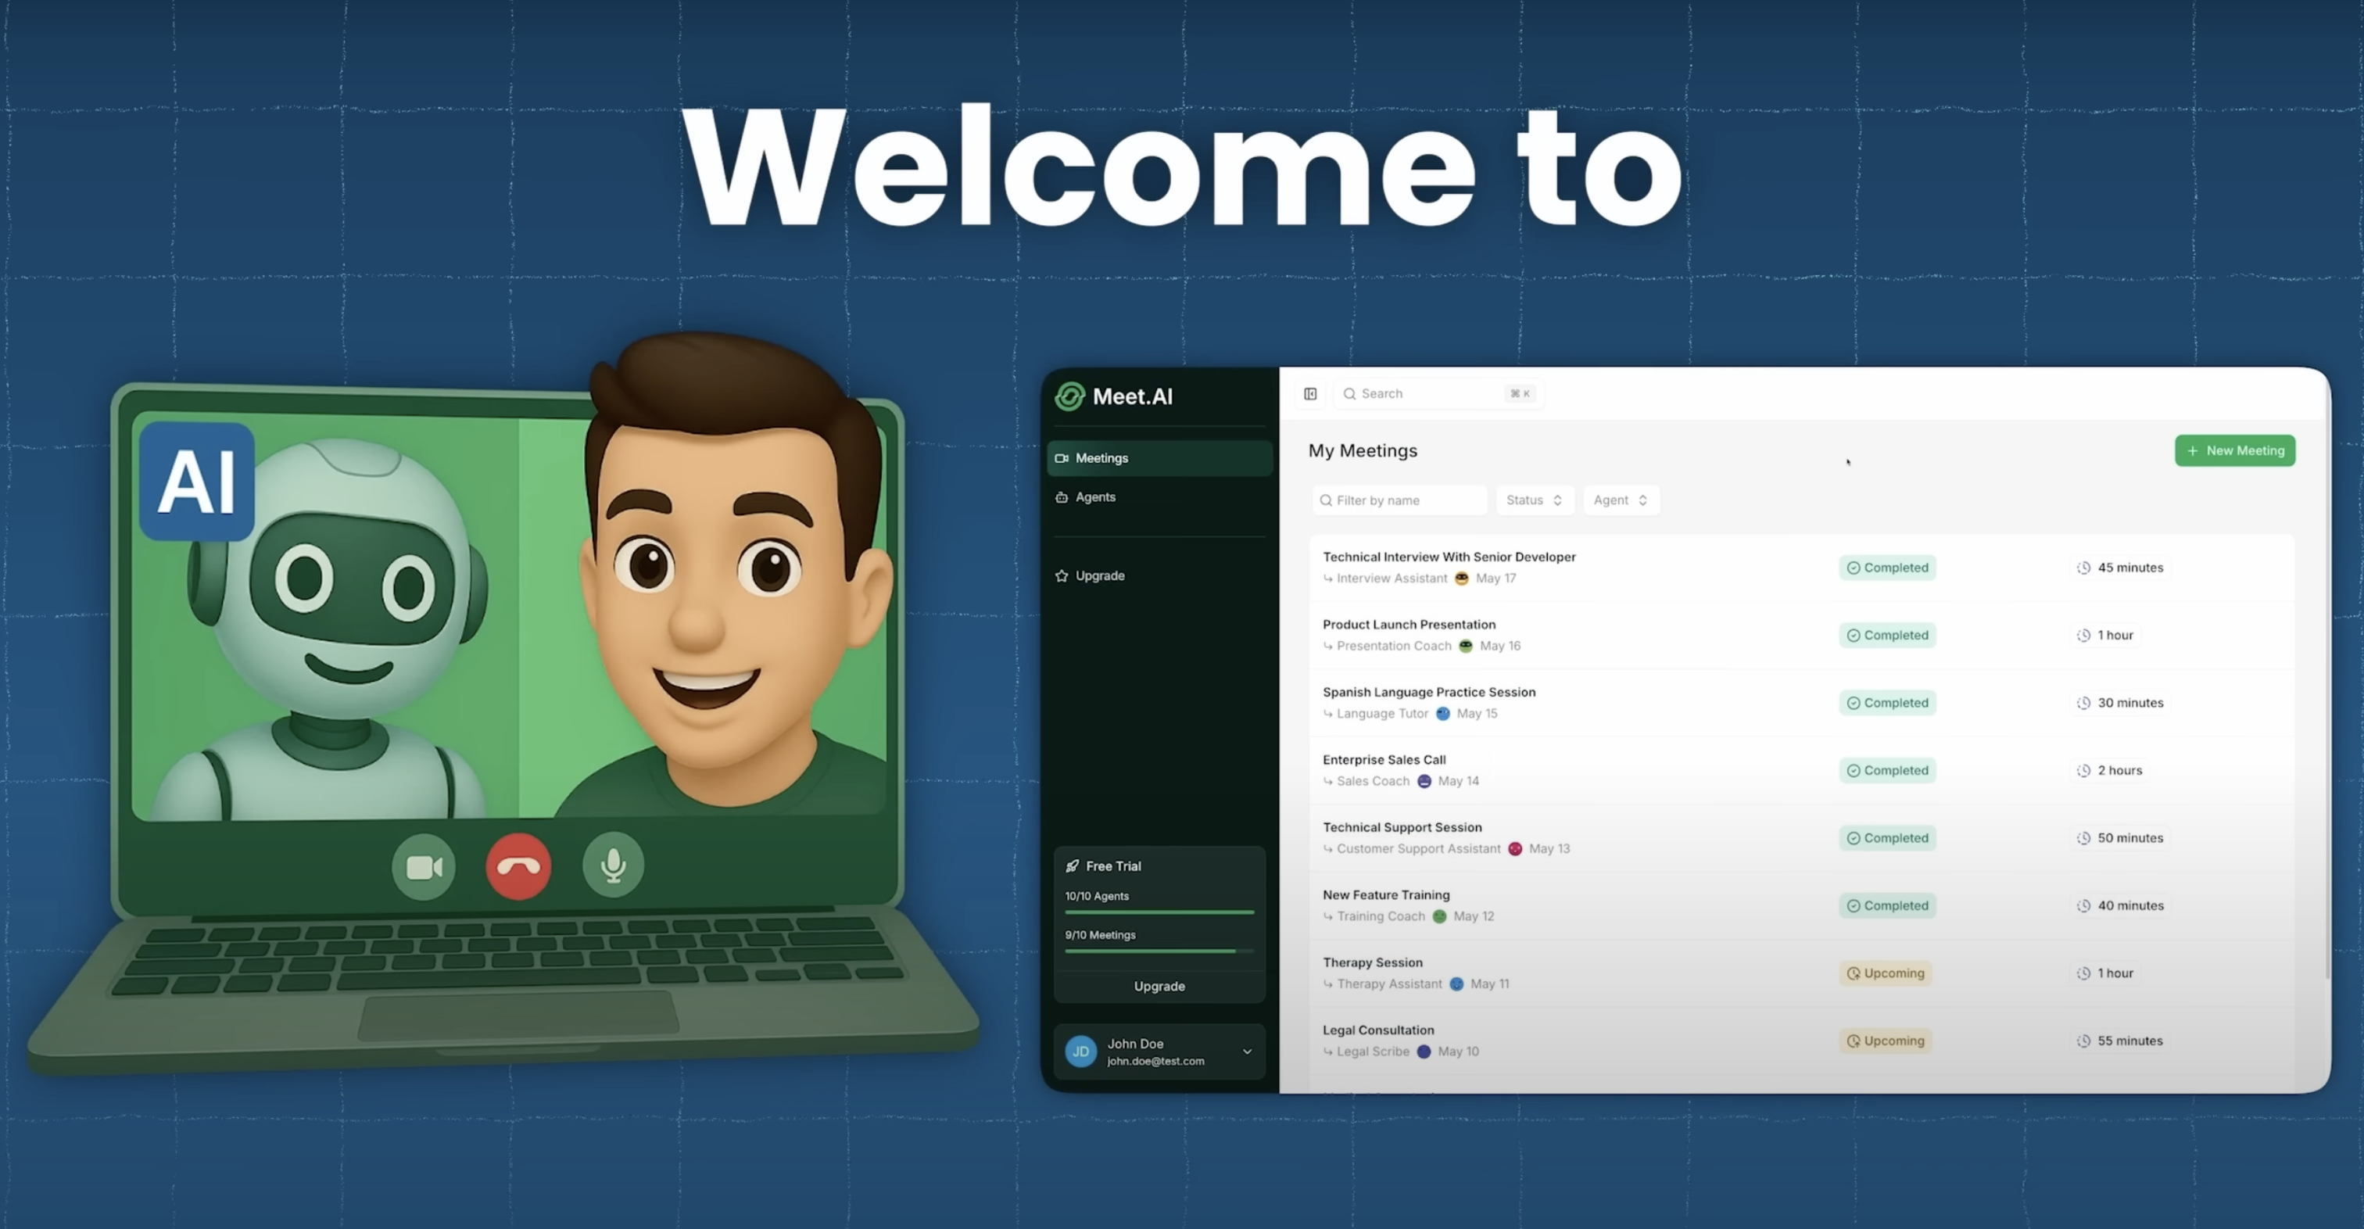Click the 45 minutes duration badge
Viewport: 2364px width, 1229px height.
point(2120,568)
